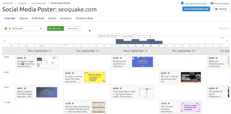The height and width of the screenshot is (114, 231).
Task: Switch to the Queue tab
Action: (x=24, y=18)
